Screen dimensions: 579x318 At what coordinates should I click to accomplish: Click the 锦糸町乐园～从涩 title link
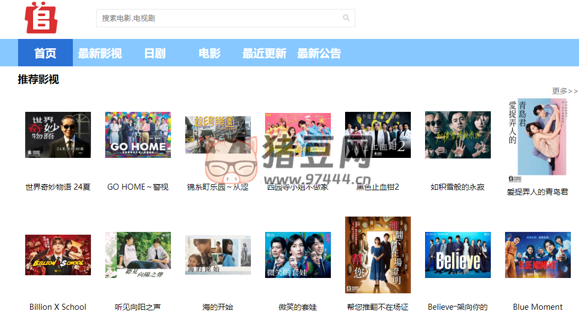(x=218, y=187)
